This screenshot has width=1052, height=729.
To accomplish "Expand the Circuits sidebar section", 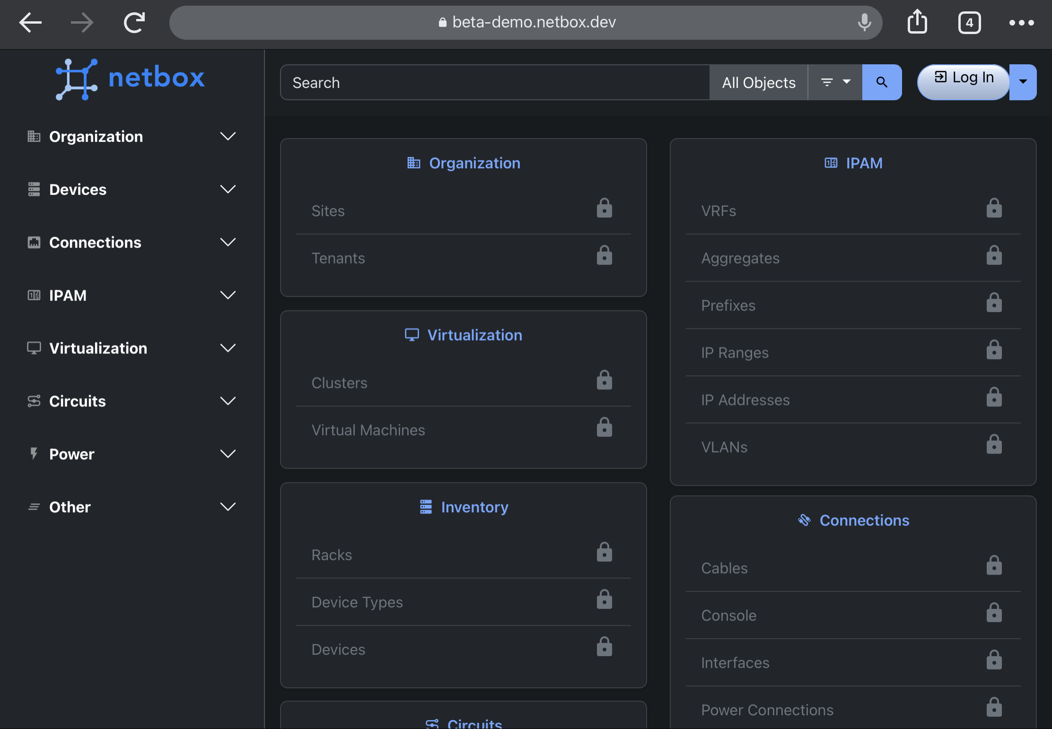I will [x=131, y=401].
